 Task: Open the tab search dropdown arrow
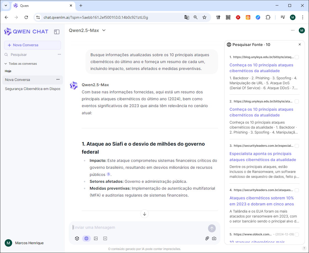tap(6, 6)
